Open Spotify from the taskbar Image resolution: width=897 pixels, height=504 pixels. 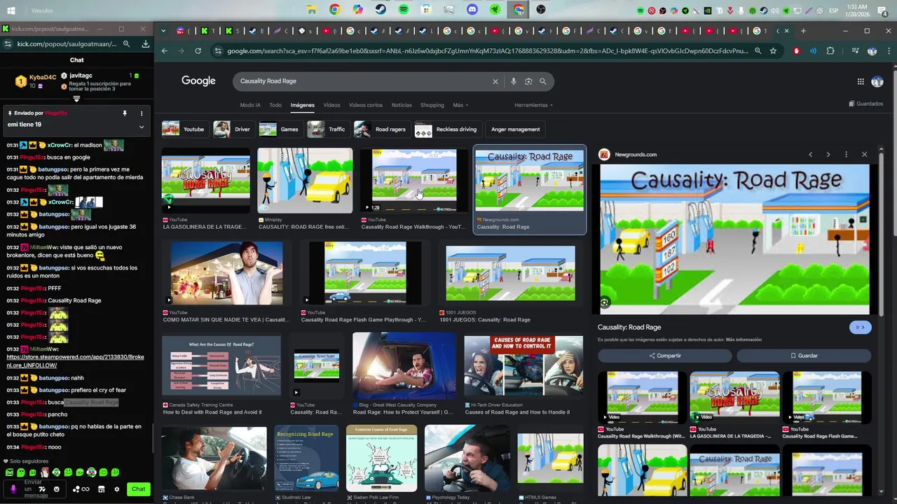pos(404,10)
